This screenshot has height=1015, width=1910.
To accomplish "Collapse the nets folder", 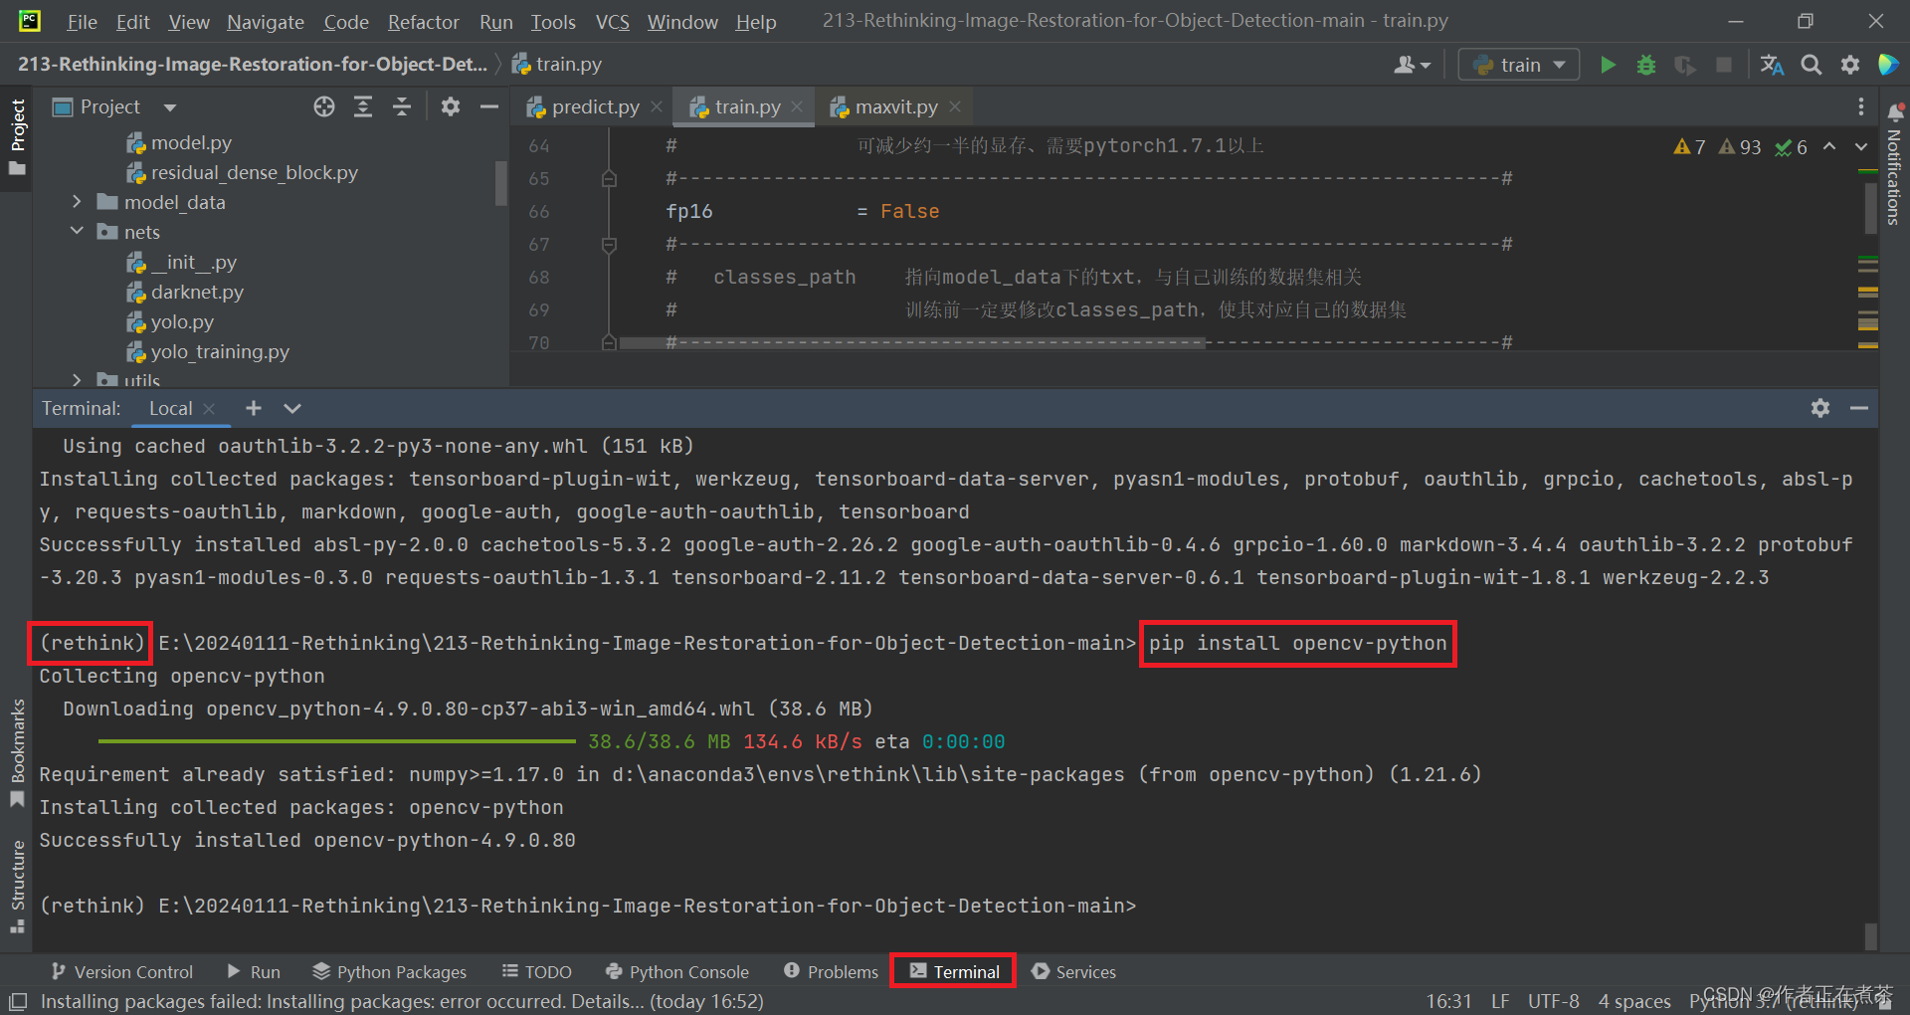I will click(77, 231).
